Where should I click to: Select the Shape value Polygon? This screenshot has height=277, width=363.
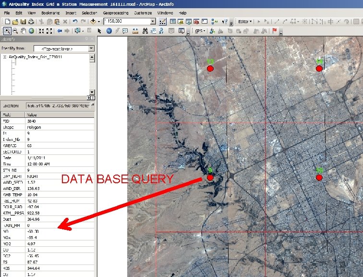(34, 127)
